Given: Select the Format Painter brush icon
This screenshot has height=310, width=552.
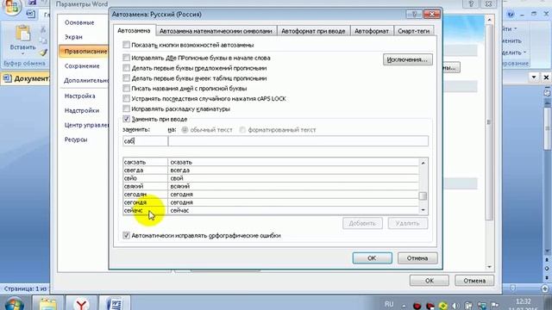Looking at the screenshot, I should (x=43, y=53).
